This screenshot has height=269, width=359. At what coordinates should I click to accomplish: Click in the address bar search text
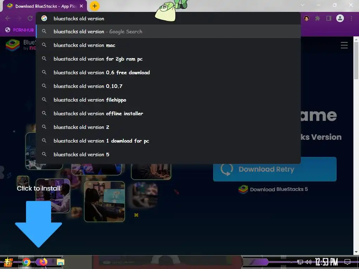(79, 19)
